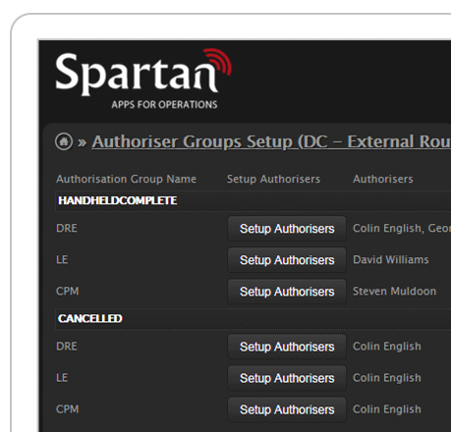
Task: Select Colin English in CANCELLED DRE row
Action: point(387,347)
